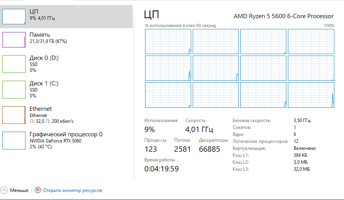Click the Диск 1 green graph thumbnail
344x200 pixels.
point(14,89)
